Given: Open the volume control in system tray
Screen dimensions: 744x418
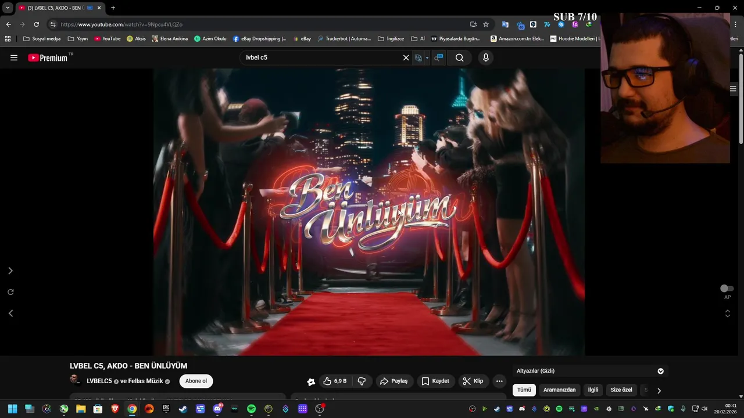Looking at the screenshot, I should pos(704,409).
